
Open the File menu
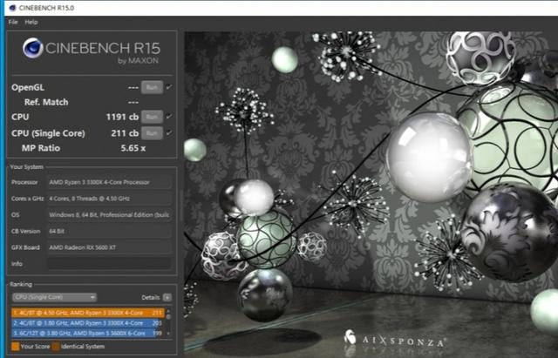click(13, 21)
